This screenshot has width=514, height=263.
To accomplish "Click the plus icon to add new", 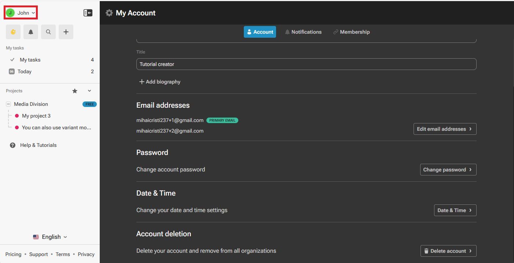I will 66,32.
